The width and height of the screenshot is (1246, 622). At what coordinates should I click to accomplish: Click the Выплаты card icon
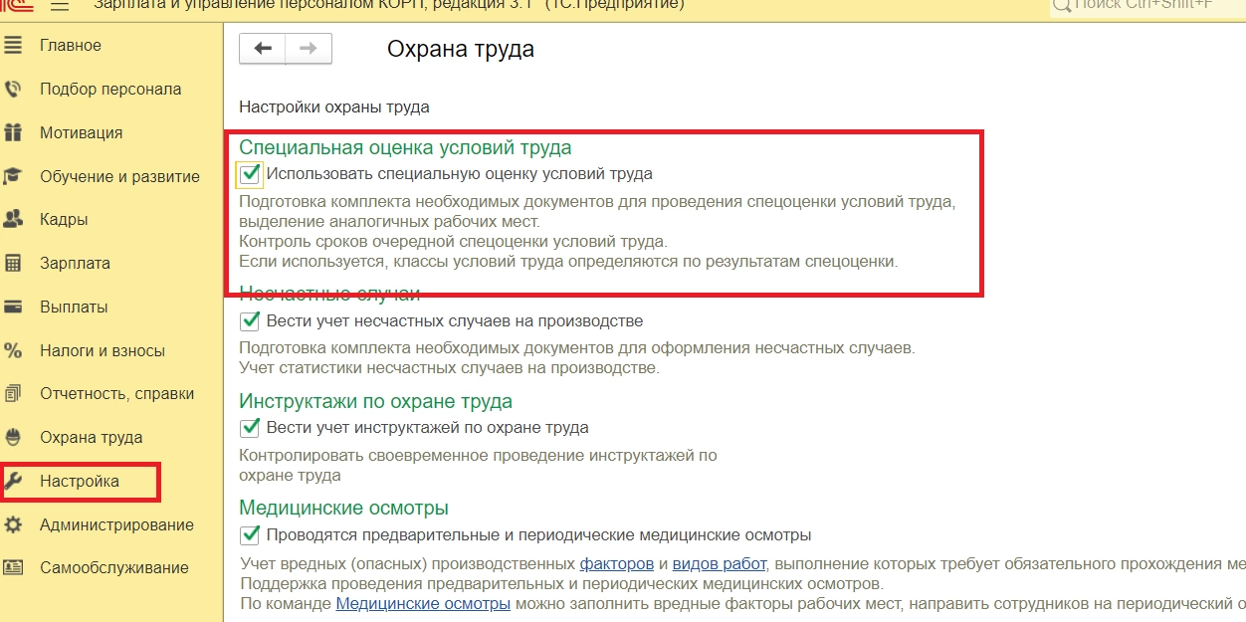click(x=13, y=307)
